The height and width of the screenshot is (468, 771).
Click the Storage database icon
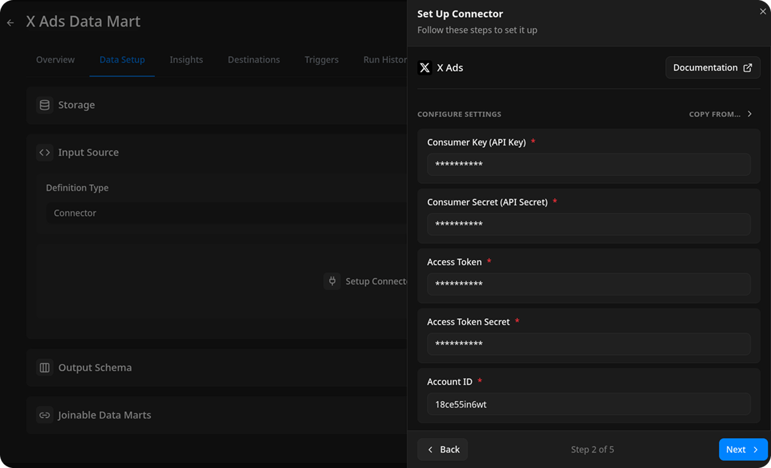(x=44, y=105)
